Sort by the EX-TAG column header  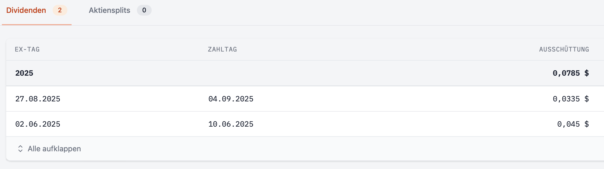pyautogui.click(x=27, y=49)
